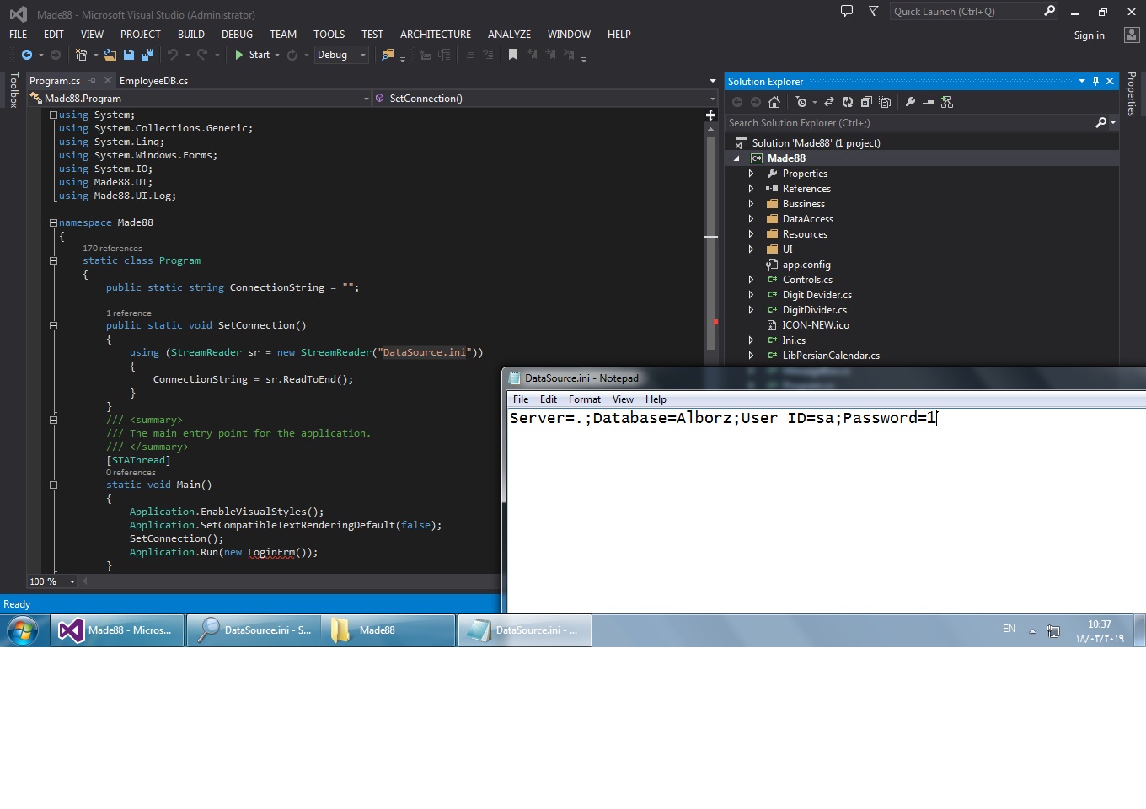1146x809 pixels.
Task: Click the Open File toolbar icon
Action: pos(110,55)
